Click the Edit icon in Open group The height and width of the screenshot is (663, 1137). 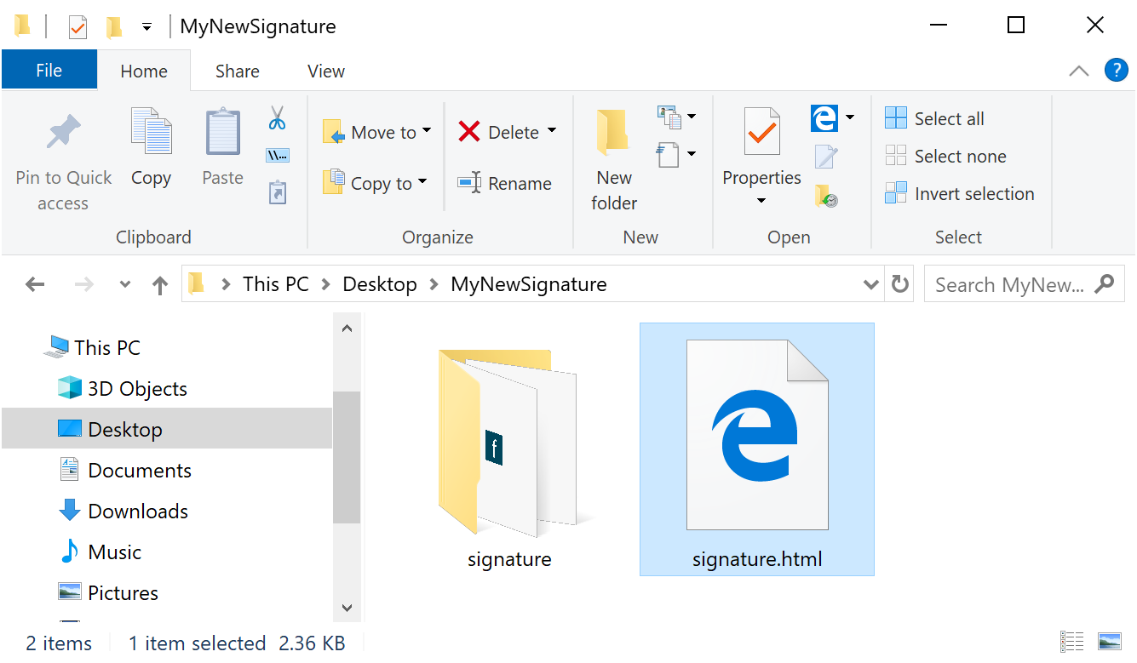825,157
